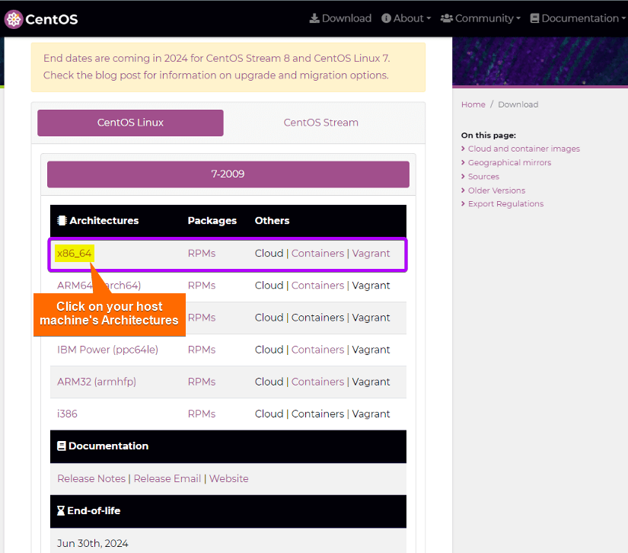
Task: Open Containers link in x86_64 row
Action: coord(317,253)
